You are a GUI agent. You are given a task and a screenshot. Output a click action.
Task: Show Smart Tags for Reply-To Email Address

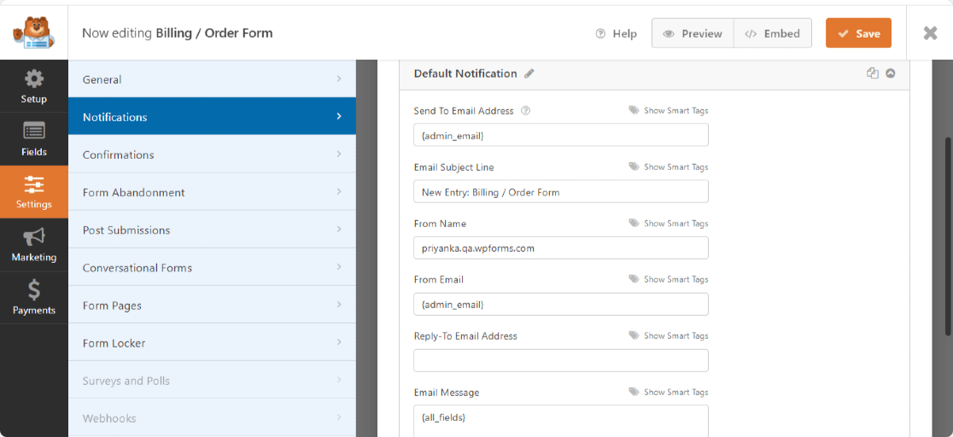[669, 335]
